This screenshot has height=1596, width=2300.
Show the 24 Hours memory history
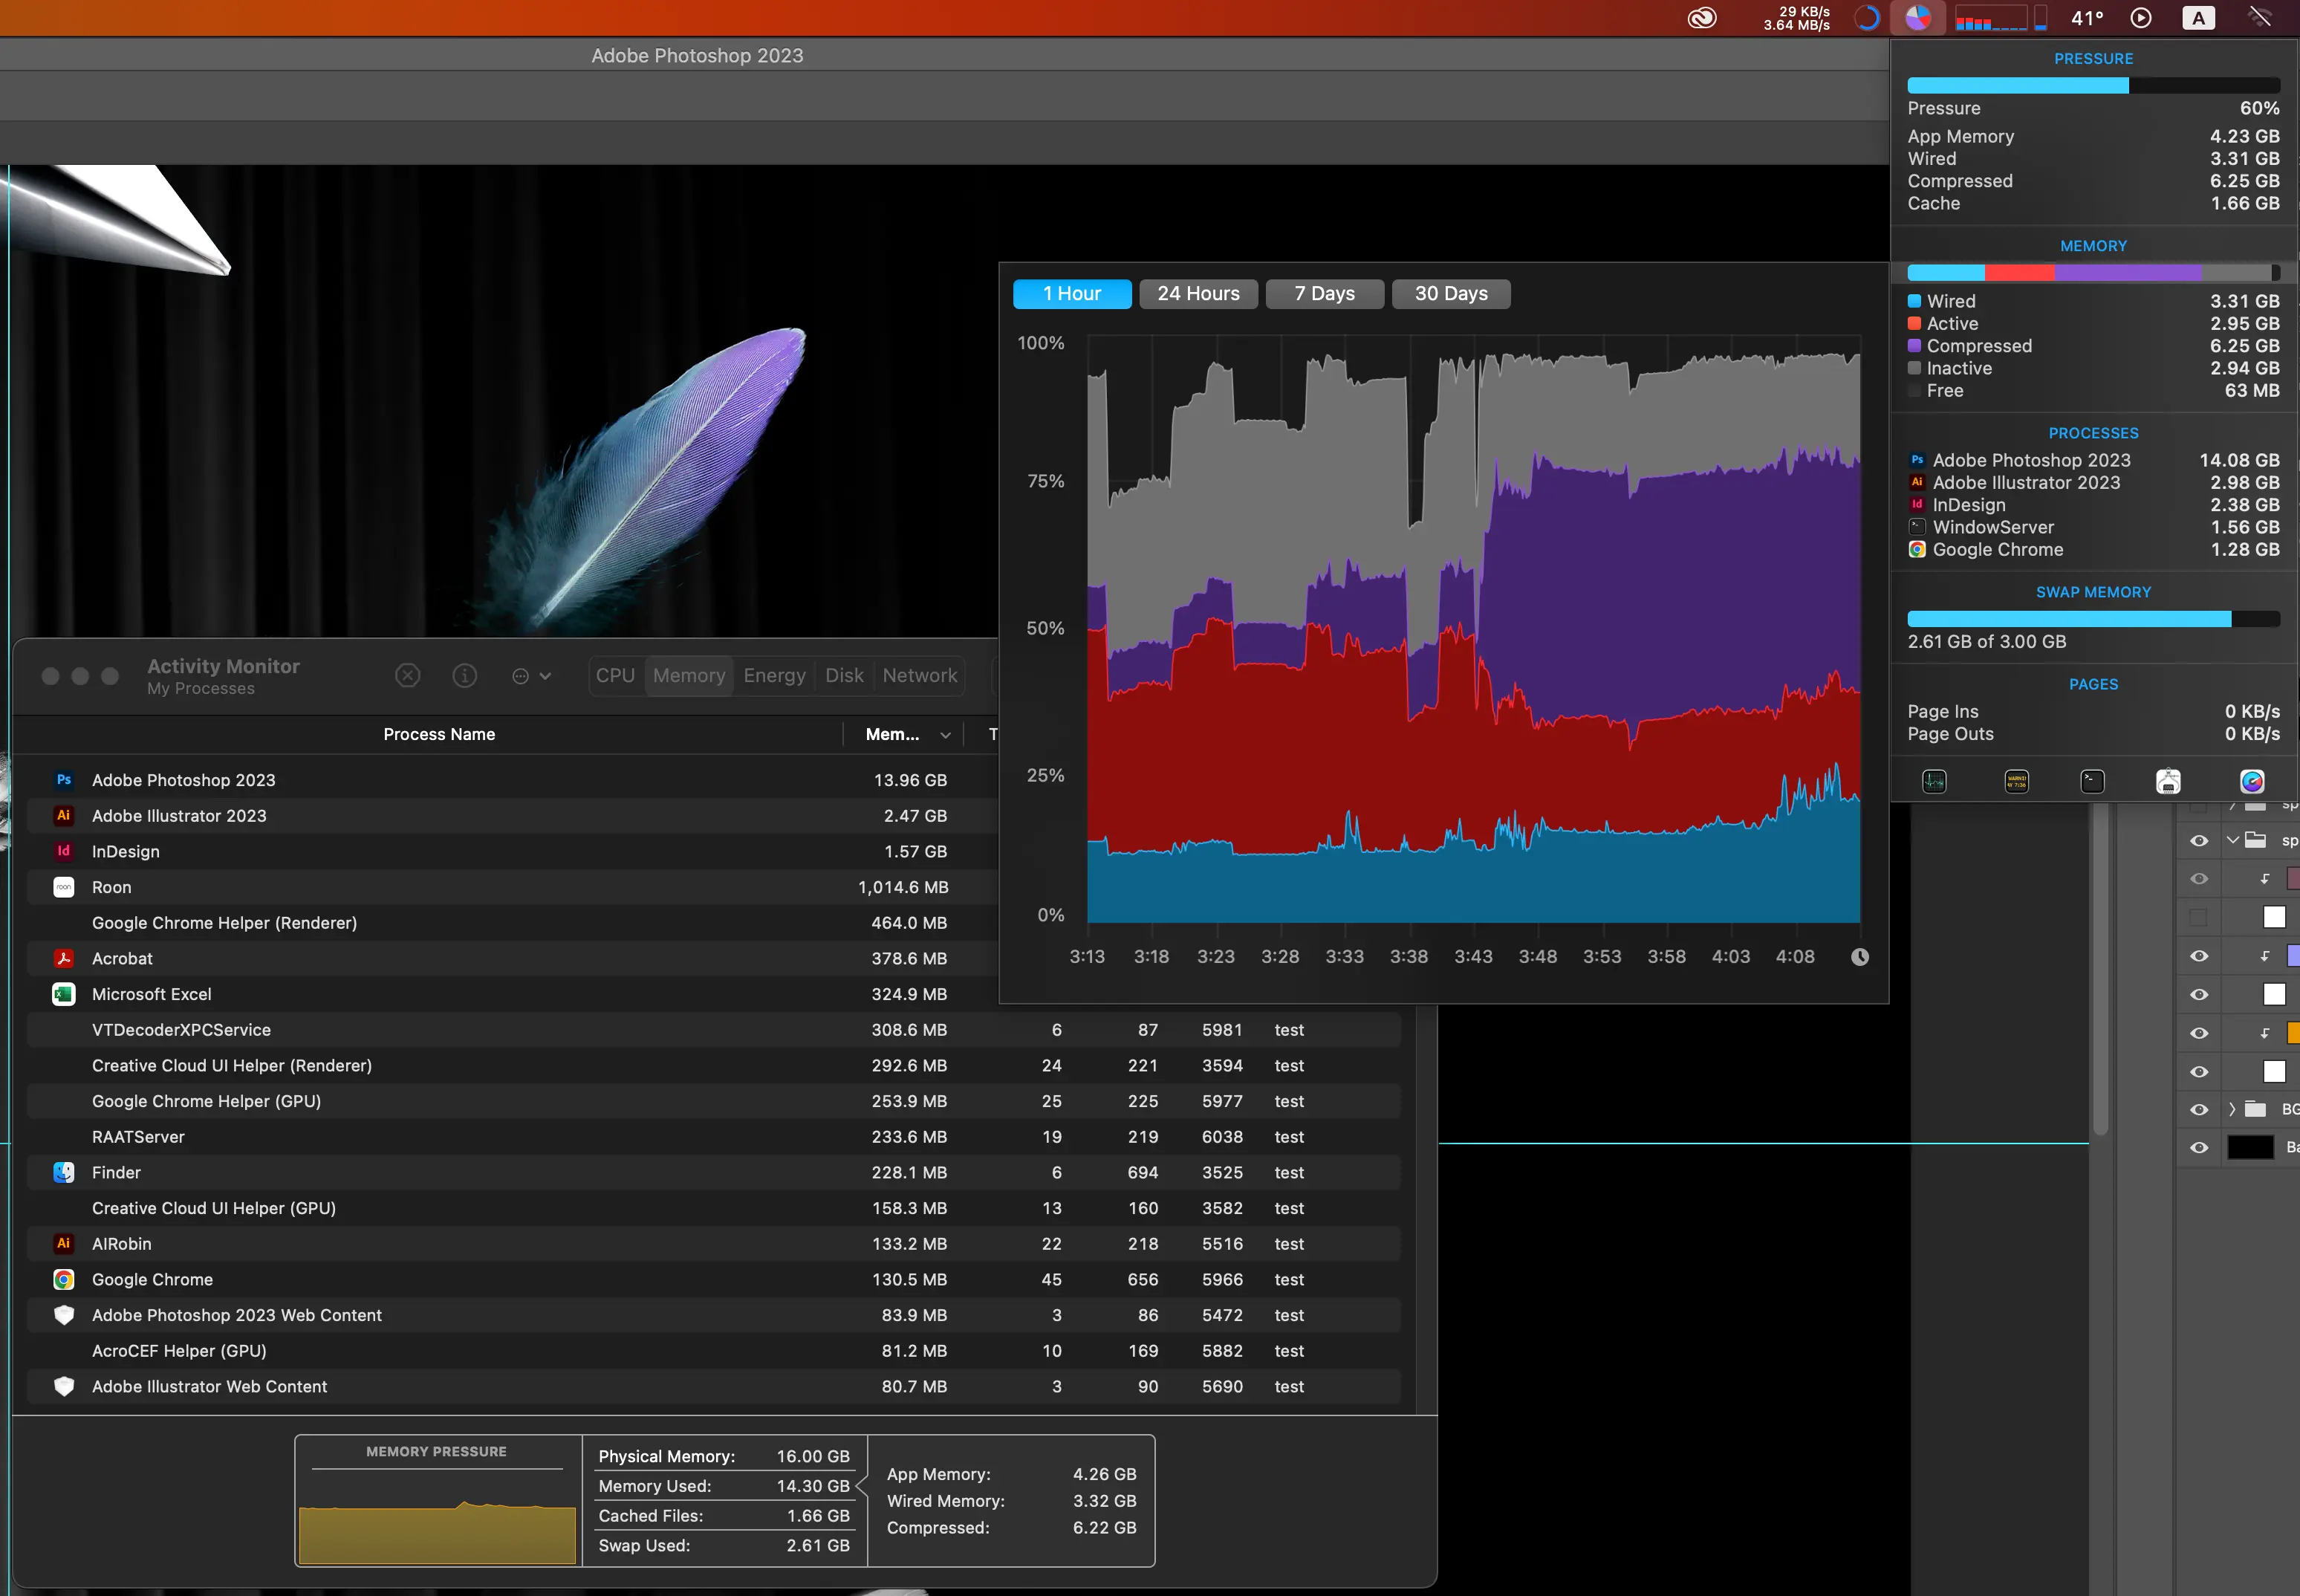(x=1198, y=294)
